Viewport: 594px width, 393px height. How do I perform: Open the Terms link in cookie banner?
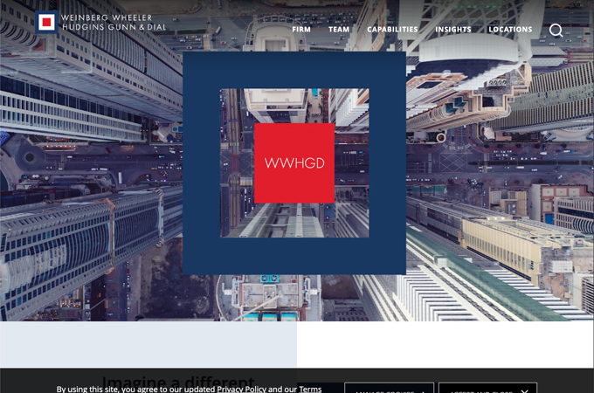pos(310,389)
